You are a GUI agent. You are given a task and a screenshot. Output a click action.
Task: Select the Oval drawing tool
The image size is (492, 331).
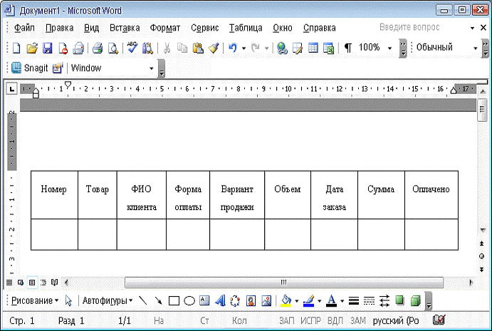tap(189, 300)
